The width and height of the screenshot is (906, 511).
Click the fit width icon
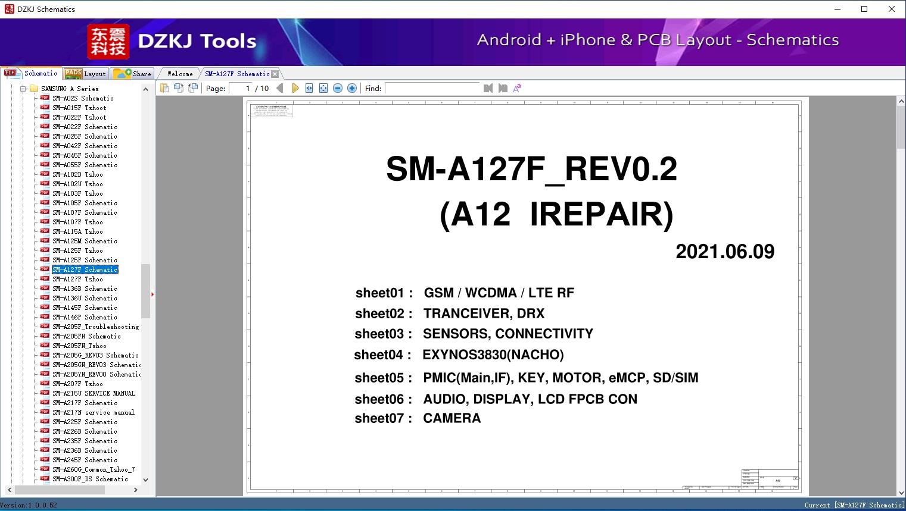pyautogui.click(x=309, y=88)
